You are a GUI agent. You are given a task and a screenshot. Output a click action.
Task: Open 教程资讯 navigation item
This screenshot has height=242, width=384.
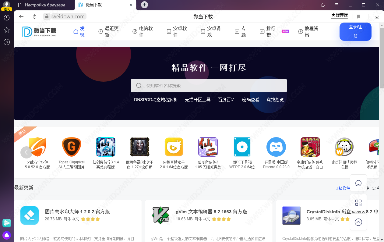(x=308, y=32)
